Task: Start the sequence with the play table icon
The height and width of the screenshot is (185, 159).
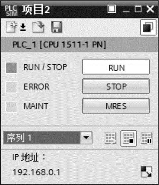Action: [110, 138]
